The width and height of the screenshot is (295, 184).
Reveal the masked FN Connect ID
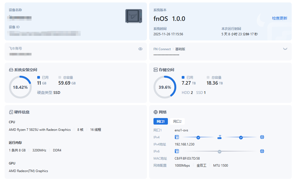click(285, 49)
